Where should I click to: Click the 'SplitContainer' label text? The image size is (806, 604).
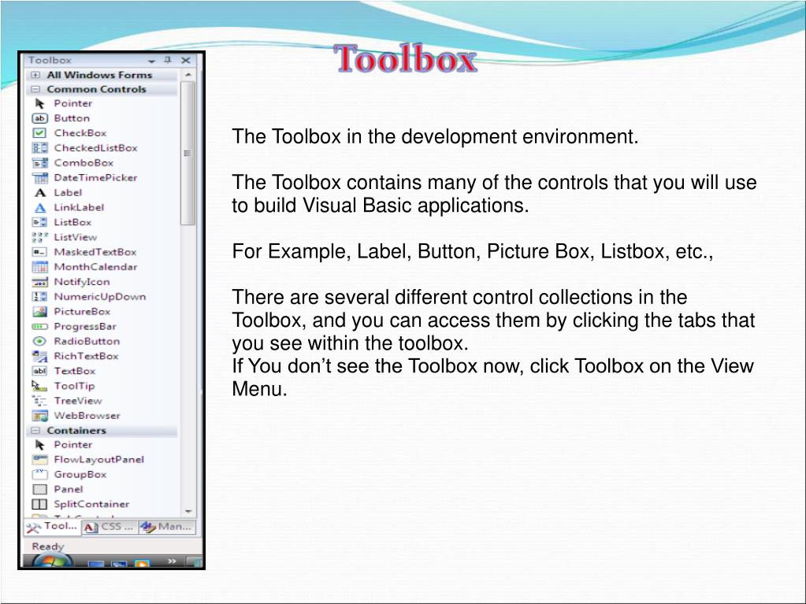click(x=92, y=504)
